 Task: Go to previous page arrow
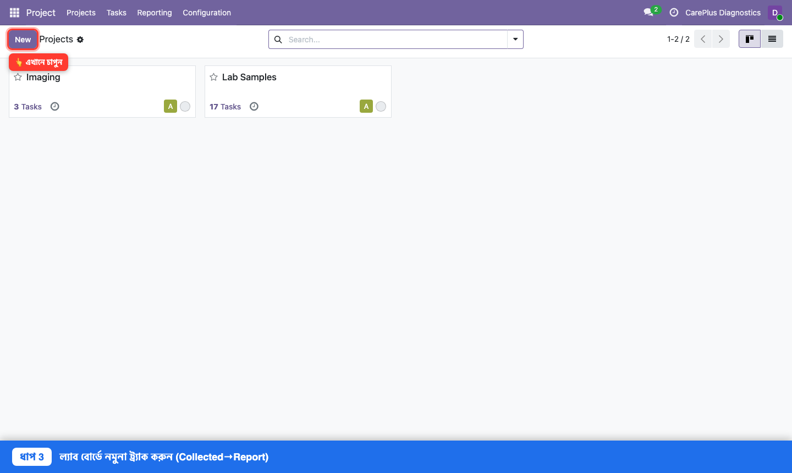tap(703, 39)
